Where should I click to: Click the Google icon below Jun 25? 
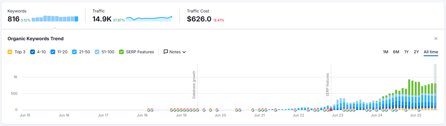(419, 110)
